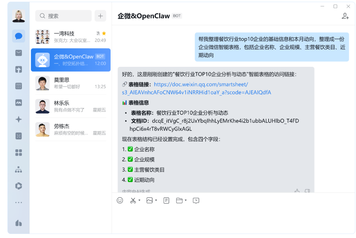Click the send image icon
This screenshot has height=238, width=356.
point(150,200)
